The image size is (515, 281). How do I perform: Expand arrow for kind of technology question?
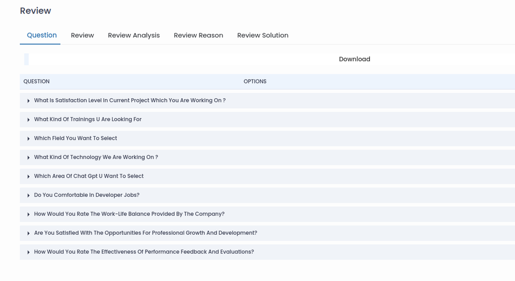[29, 158]
